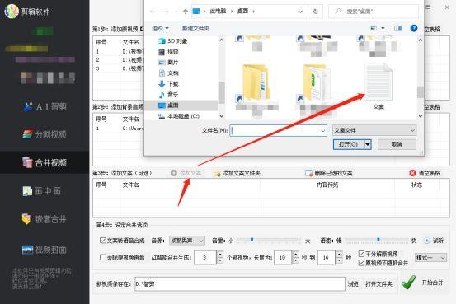Screen dimensions: 456x304
Task: Select 下载 in the navigation tree
Action: [169, 84]
